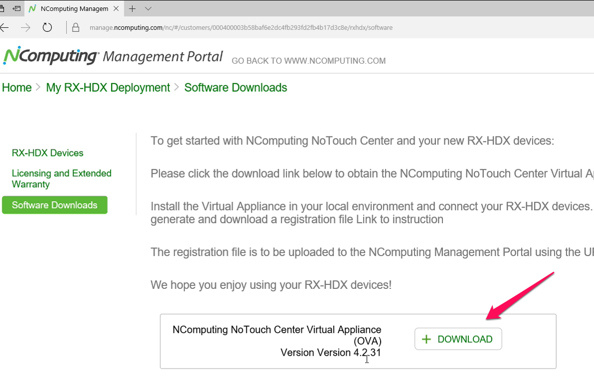This screenshot has width=594, height=390.
Task: Reload the page with the refresh icon
Action: (47, 27)
